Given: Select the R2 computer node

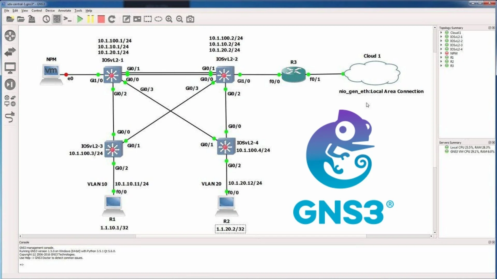Looking at the screenshot, I should [x=226, y=206].
